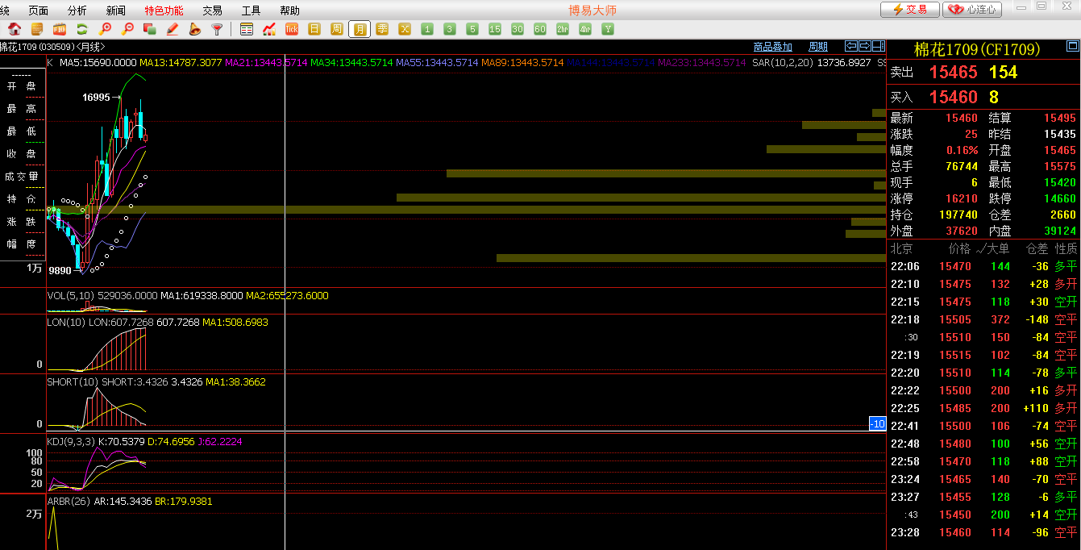Select the red drawing pencil tool
This screenshot has height=550, width=1081.
(x=172, y=29)
